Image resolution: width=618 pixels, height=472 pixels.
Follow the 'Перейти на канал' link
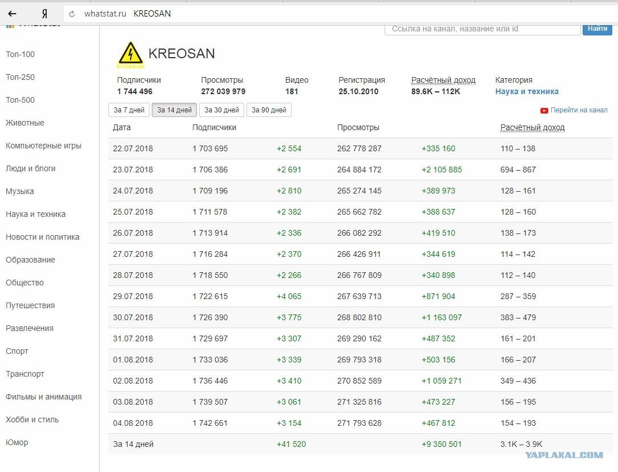point(579,110)
